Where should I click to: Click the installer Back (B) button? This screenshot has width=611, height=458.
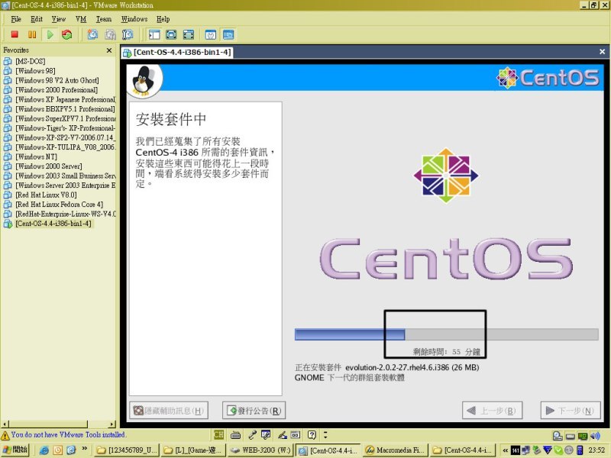click(x=492, y=411)
